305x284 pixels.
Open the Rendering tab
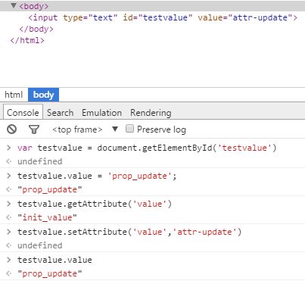[x=151, y=113]
